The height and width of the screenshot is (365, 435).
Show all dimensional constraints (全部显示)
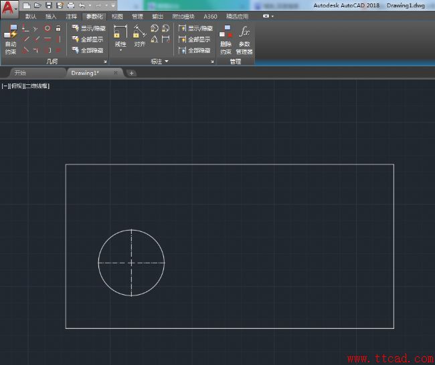tap(195, 39)
